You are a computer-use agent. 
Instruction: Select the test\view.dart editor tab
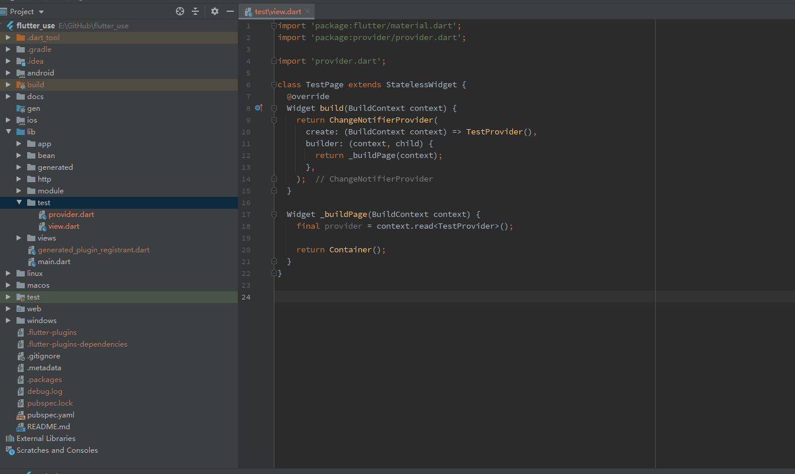277,12
